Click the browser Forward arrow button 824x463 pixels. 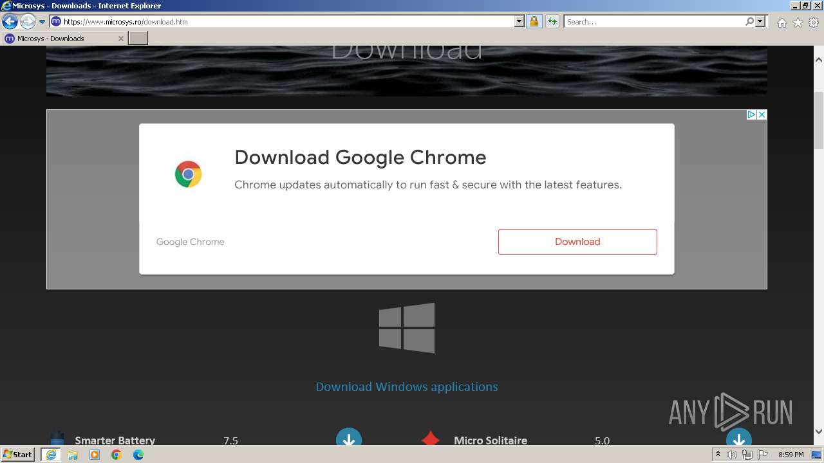(x=27, y=22)
